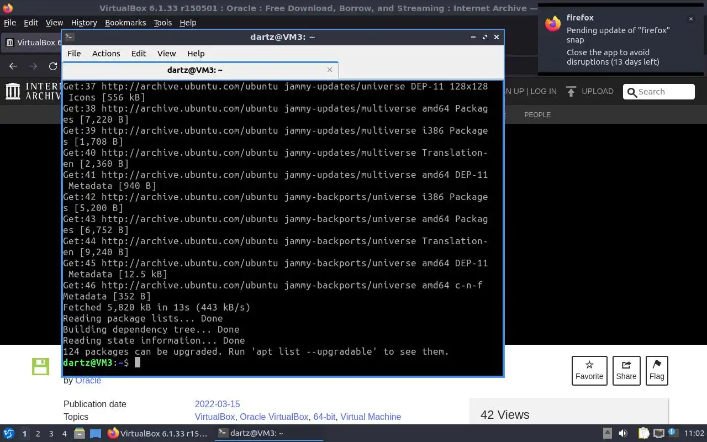Click the PEOPLE nav link

click(537, 114)
